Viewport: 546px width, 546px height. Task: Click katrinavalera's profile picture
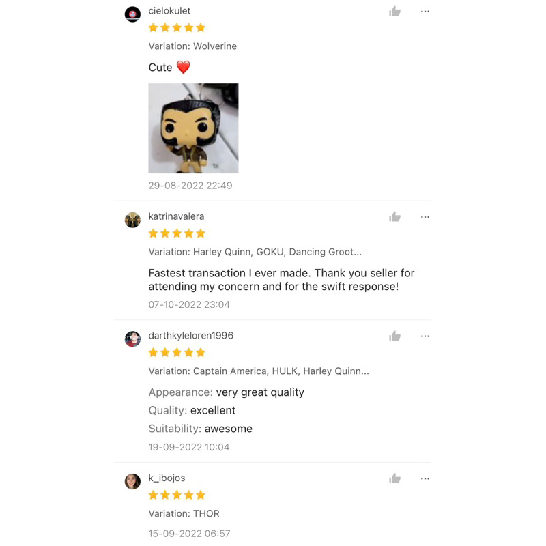point(132,220)
